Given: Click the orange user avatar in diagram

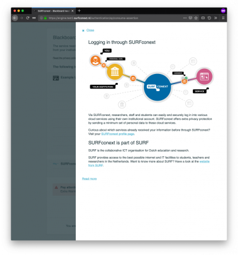Looking at the screenshot, I should [95, 60].
